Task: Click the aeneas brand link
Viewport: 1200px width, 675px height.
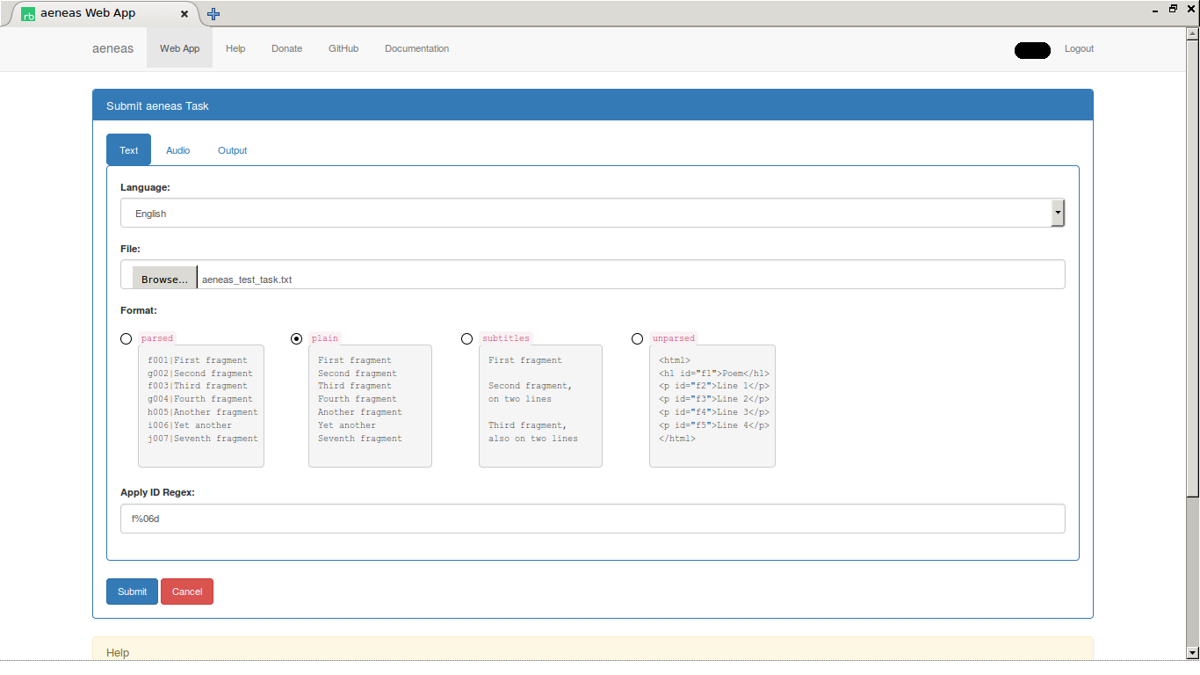Action: point(113,48)
